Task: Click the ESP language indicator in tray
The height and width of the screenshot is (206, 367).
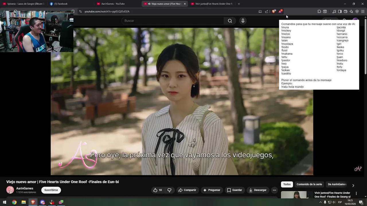Action: click(340, 202)
